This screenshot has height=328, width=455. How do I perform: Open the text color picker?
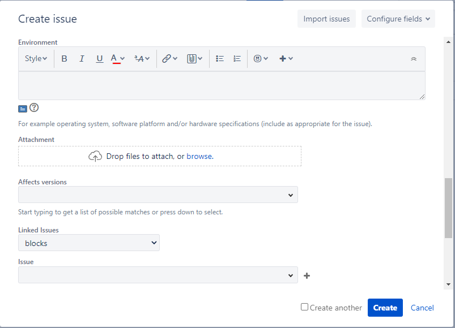click(116, 58)
